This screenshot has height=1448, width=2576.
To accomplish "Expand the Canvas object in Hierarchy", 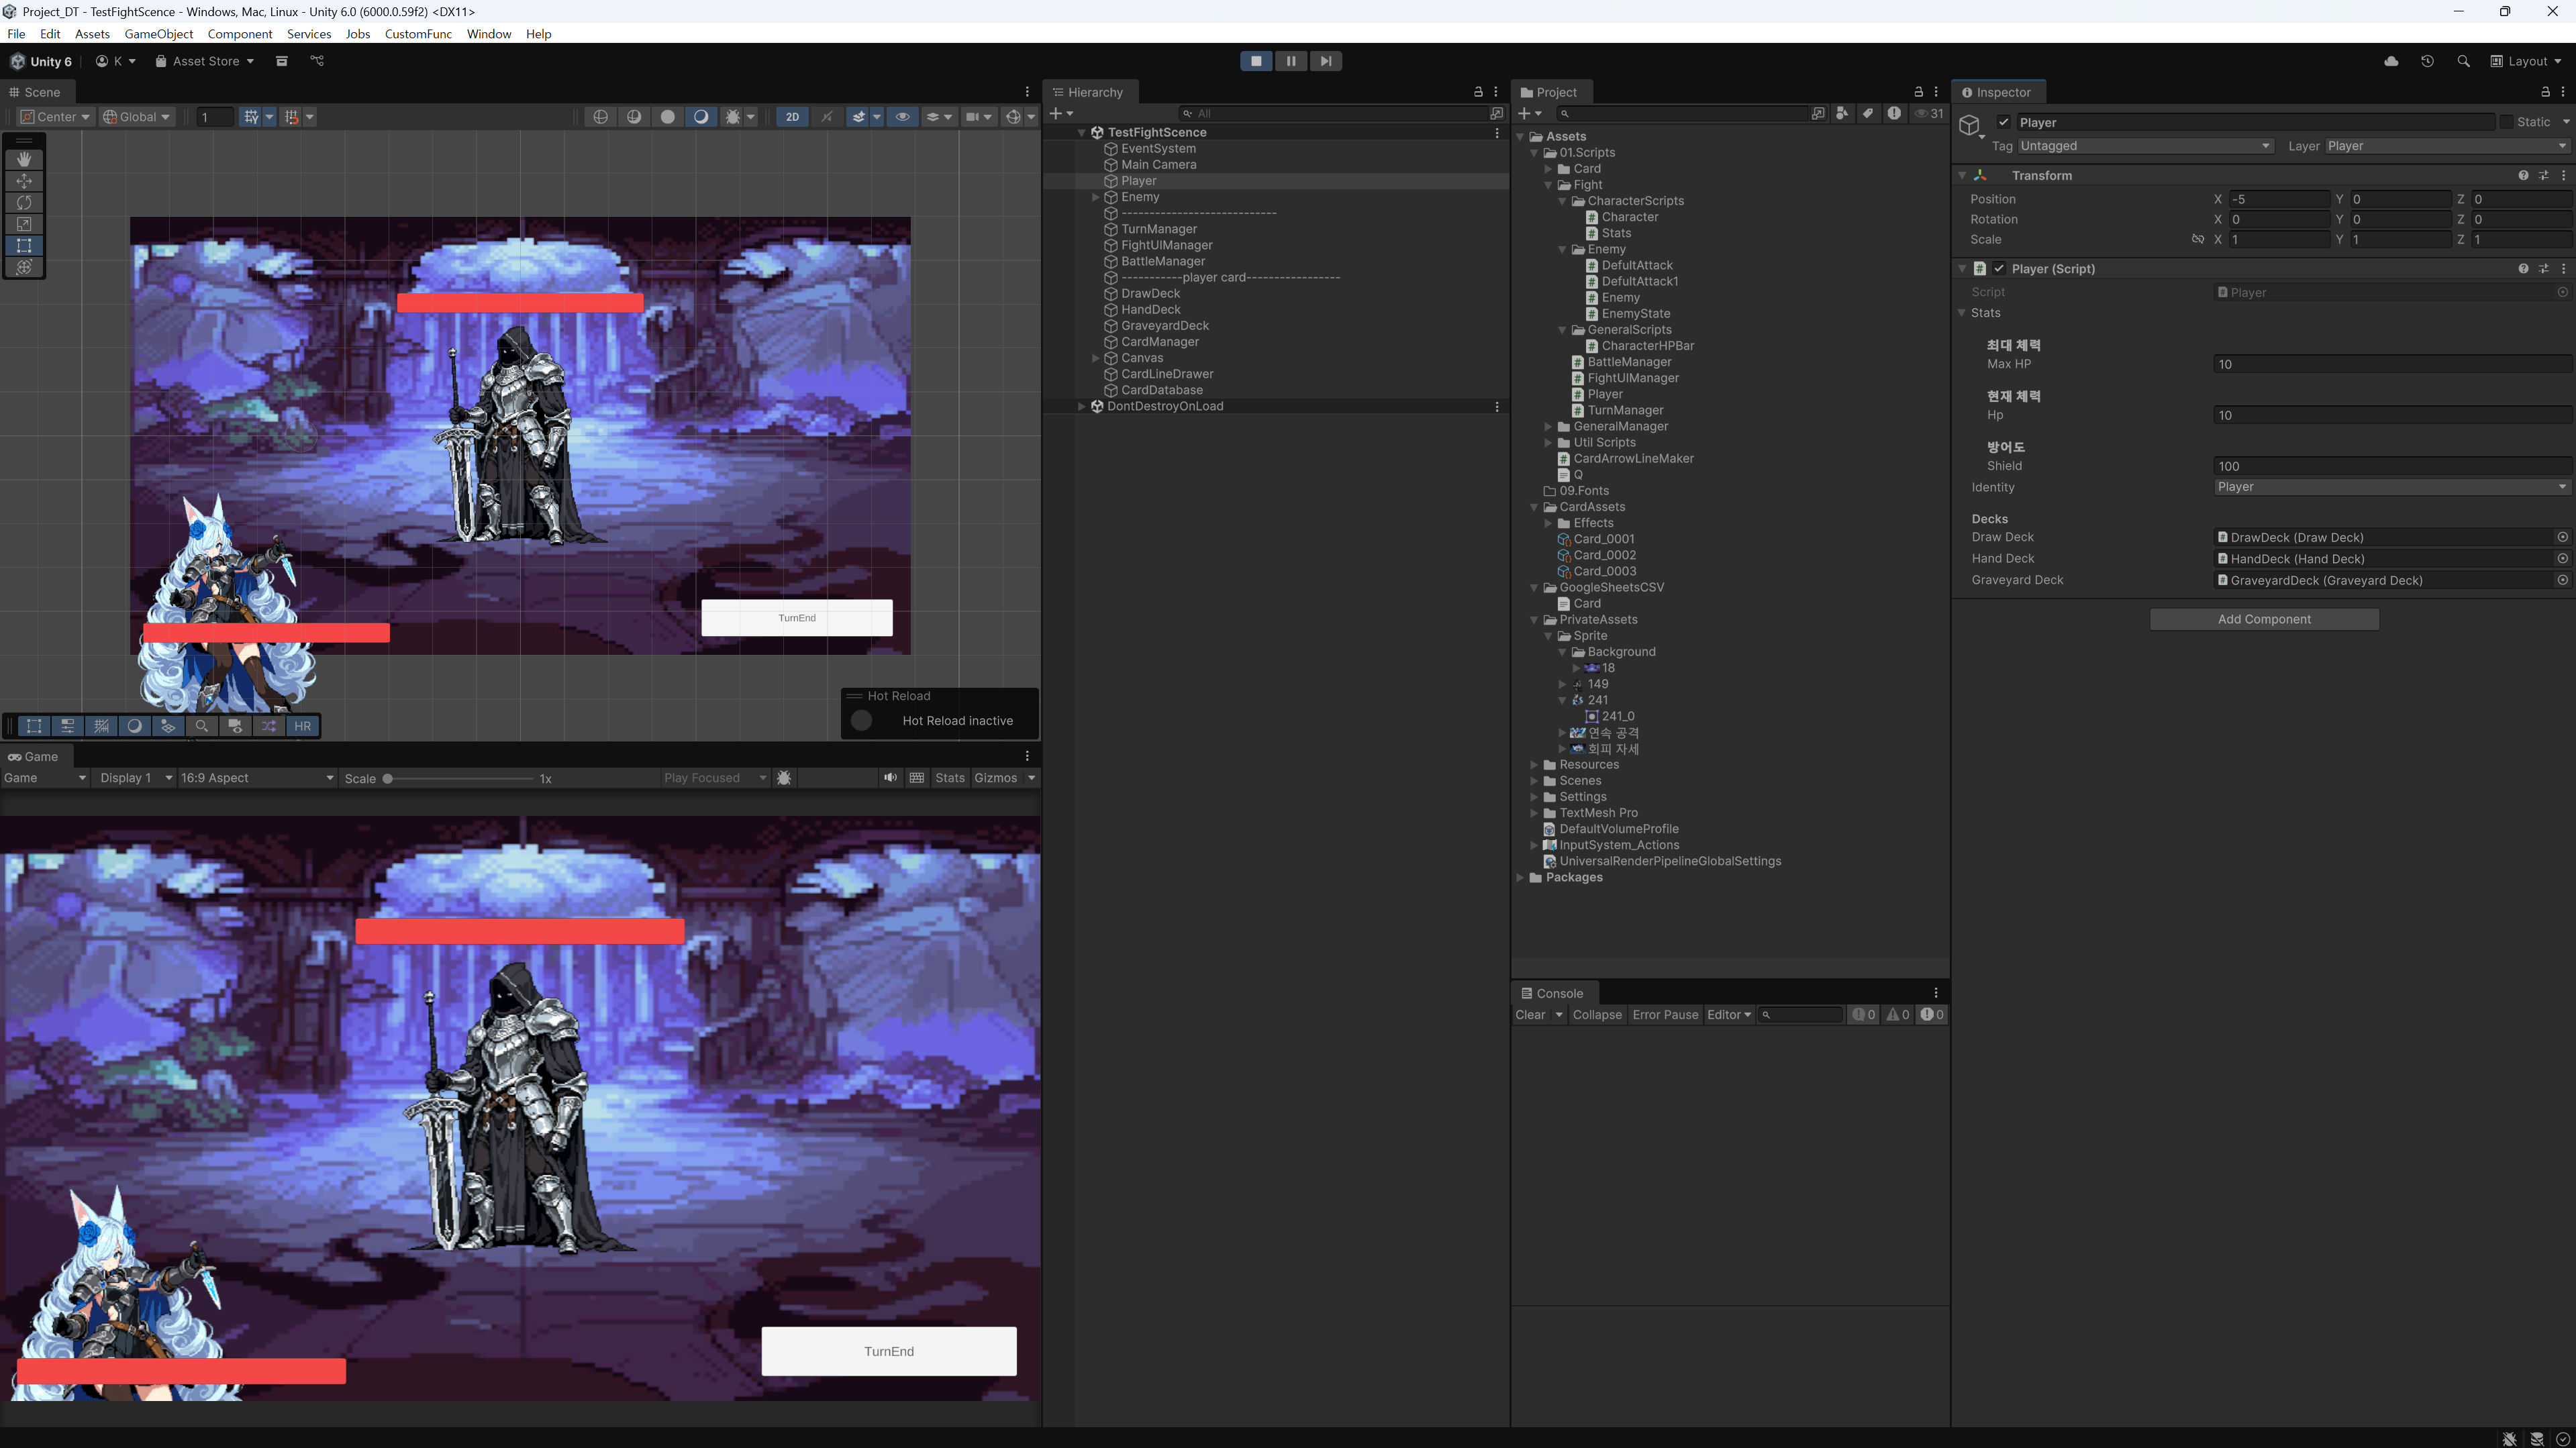I will click(x=1096, y=358).
